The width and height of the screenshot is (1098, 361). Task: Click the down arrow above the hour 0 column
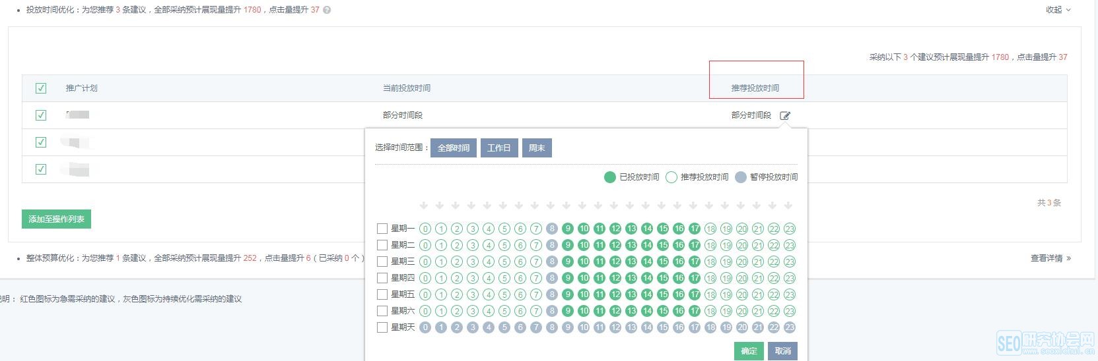coord(424,206)
